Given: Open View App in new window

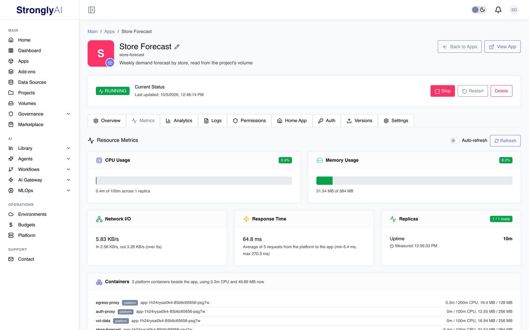Looking at the screenshot, I should pos(503,47).
